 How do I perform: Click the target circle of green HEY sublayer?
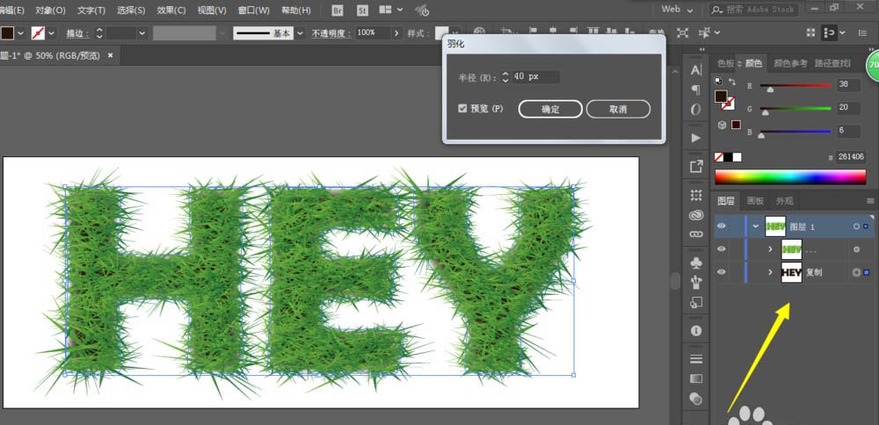(x=856, y=249)
